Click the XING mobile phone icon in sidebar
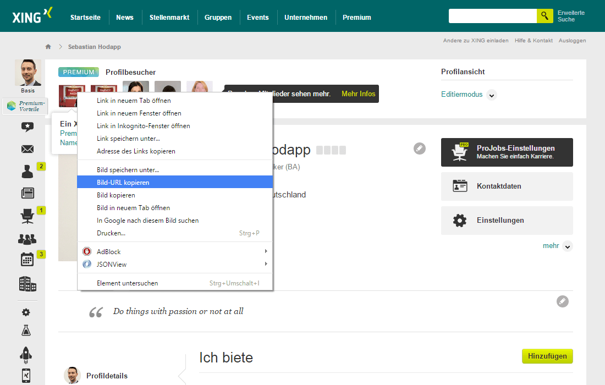 coord(26,375)
